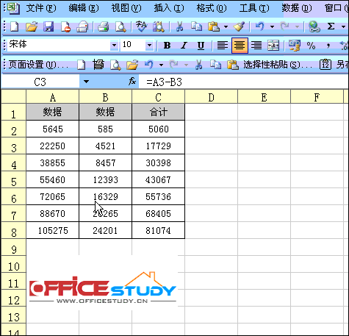Expand the font name dropdown showing 宋体
Screen dimensions: 349x336
point(114,46)
